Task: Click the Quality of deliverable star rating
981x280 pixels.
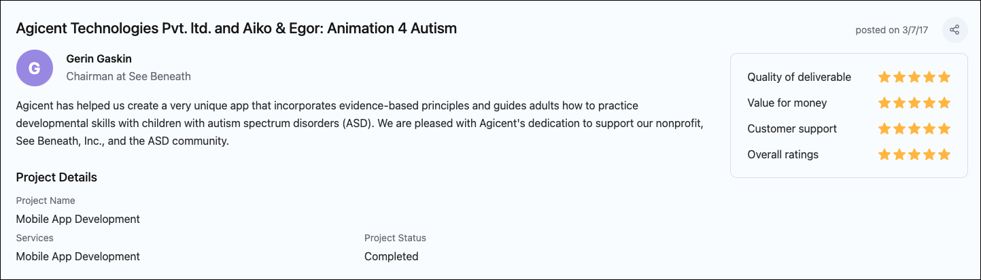Action: point(914,77)
